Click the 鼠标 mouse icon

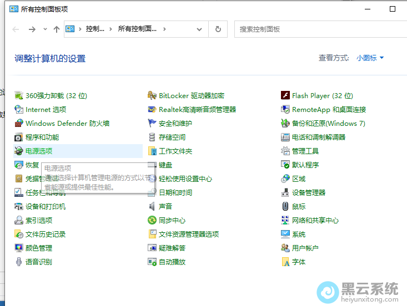click(285, 206)
